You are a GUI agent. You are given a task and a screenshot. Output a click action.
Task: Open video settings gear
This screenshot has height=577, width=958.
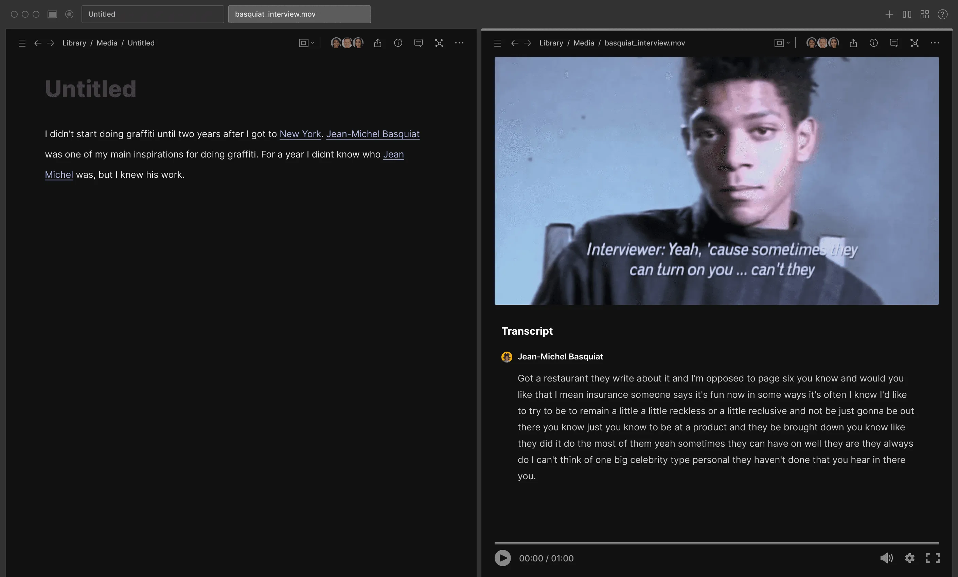pos(909,558)
